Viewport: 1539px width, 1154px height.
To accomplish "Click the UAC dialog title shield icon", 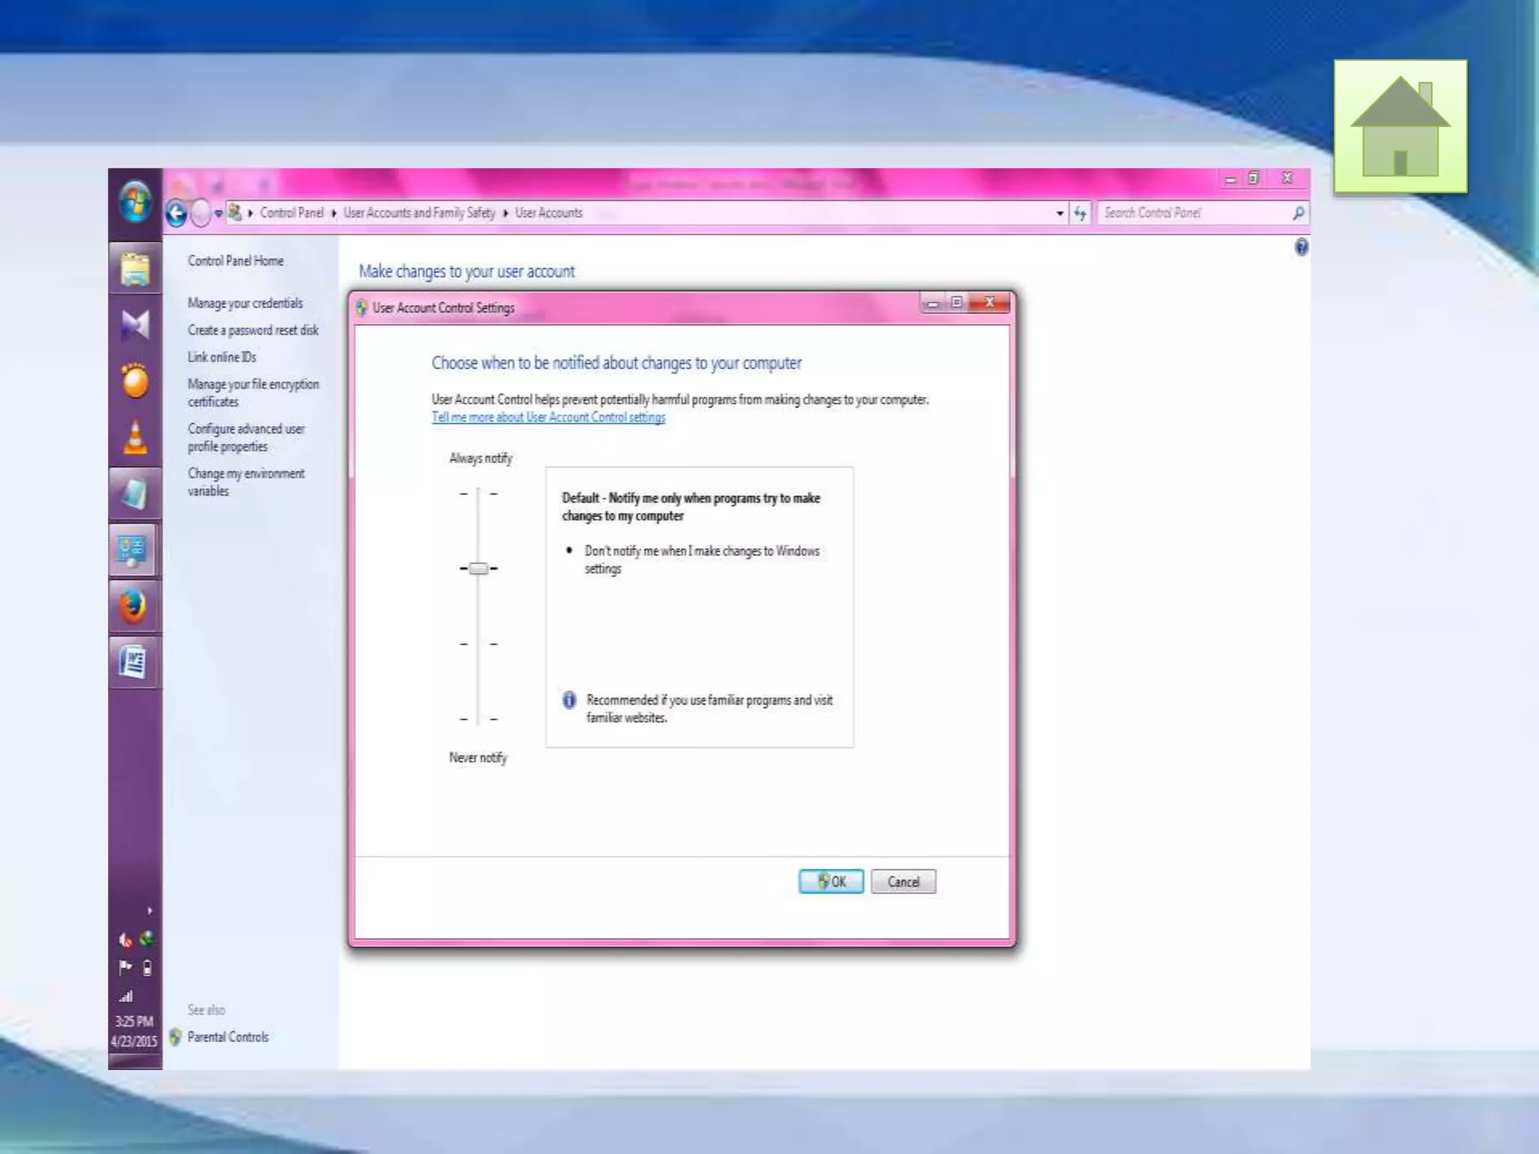I will pos(361,308).
